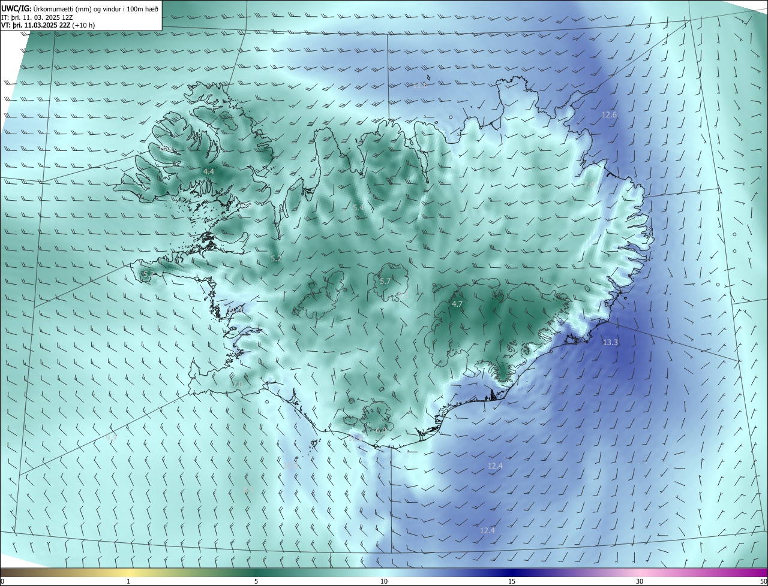The height and width of the screenshot is (586, 768).
Task: Click the 13.3 value off the southeast coast
Action: click(x=610, y=342)
